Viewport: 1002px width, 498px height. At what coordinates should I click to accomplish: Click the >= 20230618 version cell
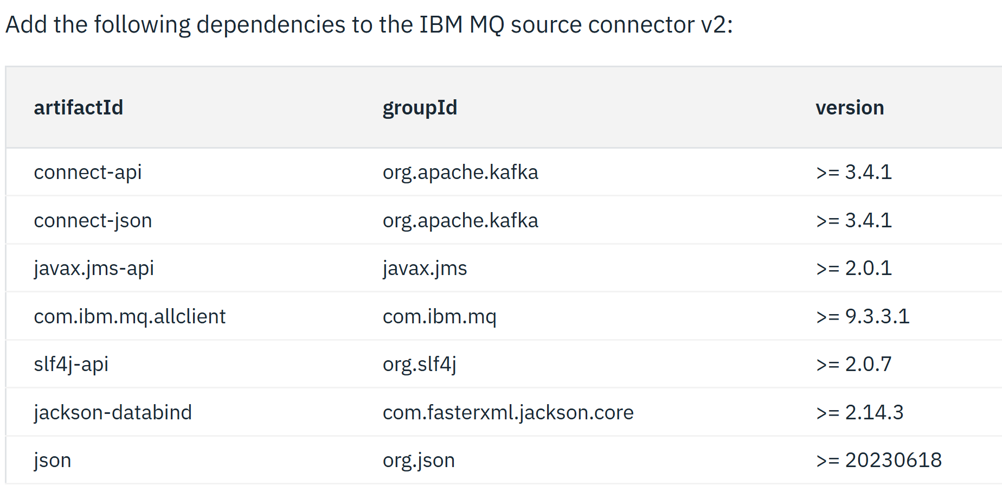[878, 461]
